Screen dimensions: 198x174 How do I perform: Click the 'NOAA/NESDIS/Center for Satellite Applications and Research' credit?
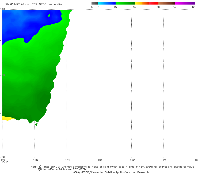111,172
